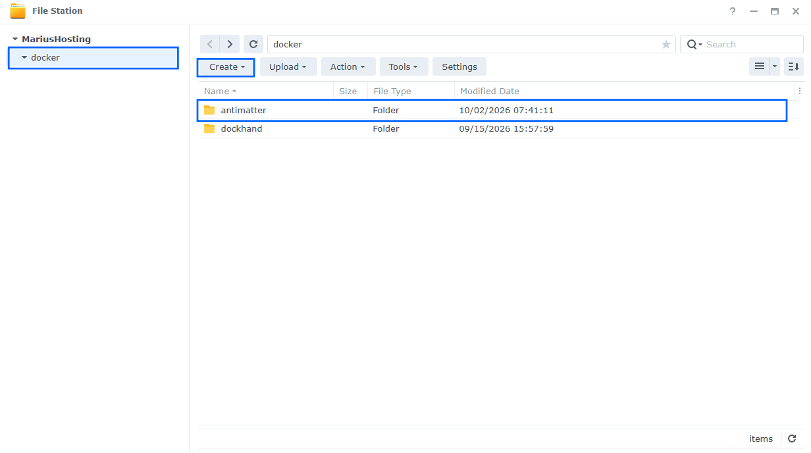This screenshot has width=811, height=453.
Task: Click date 10/02/2026 07:41:11
Action: coord(506,110)
